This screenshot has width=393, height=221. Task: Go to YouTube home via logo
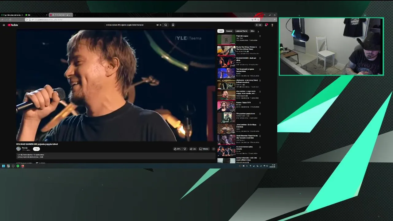13,25
